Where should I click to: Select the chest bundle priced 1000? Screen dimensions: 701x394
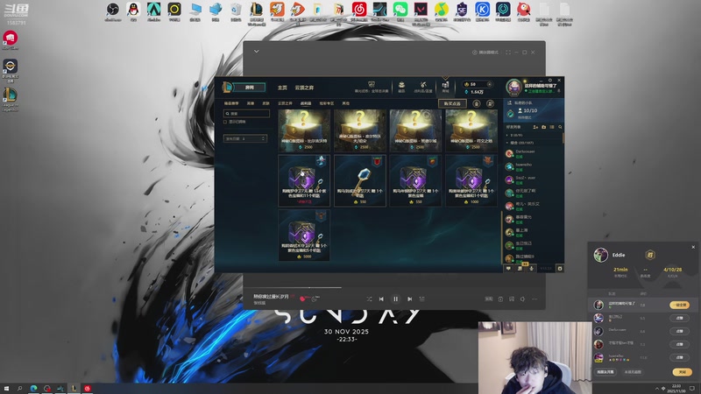471,180
